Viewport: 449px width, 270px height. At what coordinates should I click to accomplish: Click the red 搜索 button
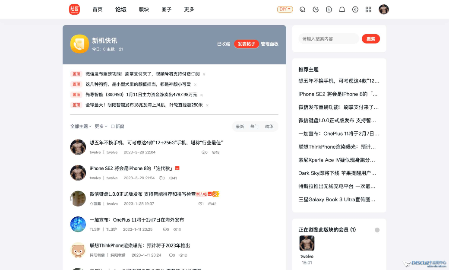[x=370, y=39]
